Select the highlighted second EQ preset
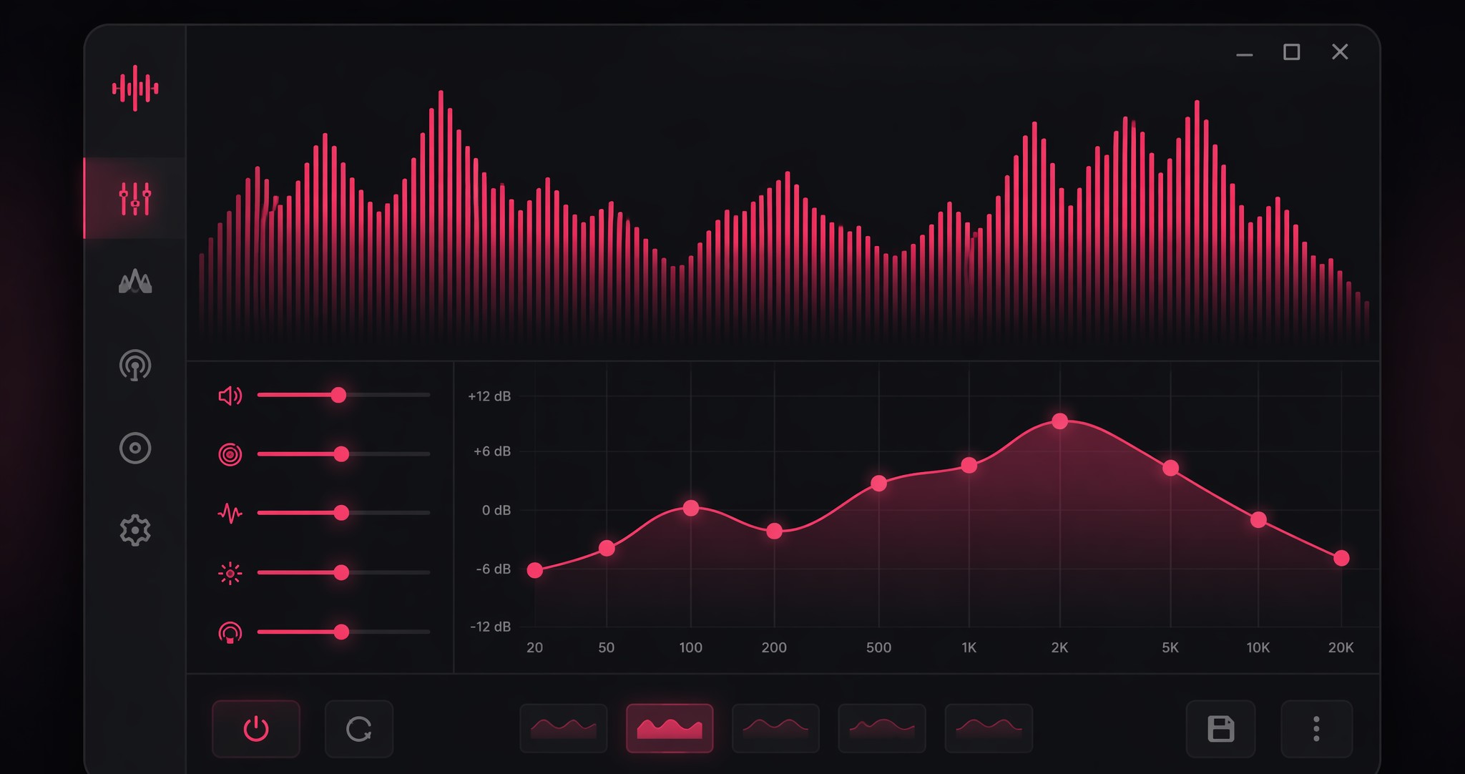The width and height of the screenshot is (1465, 774). point(670,728)
